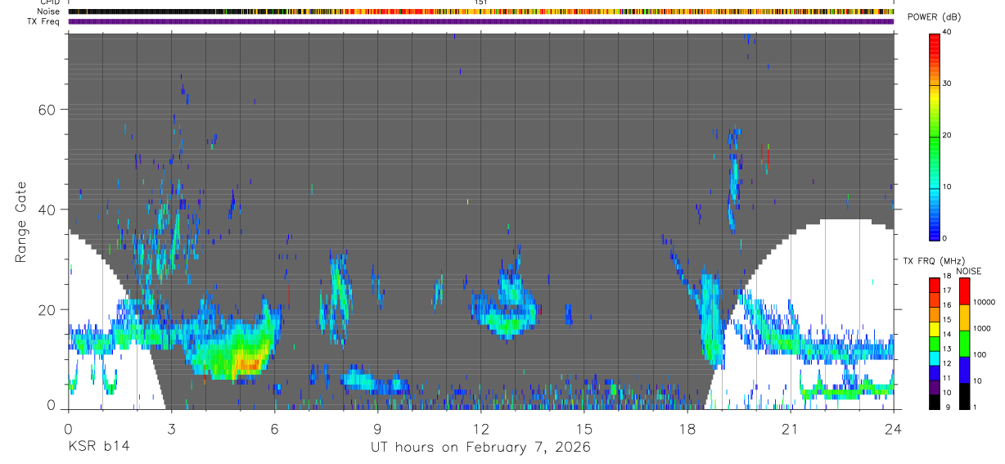Click the green 13–14 MHz TX FRQ swatch
This screenshot has height=464, width=1005.
(934, 342)
